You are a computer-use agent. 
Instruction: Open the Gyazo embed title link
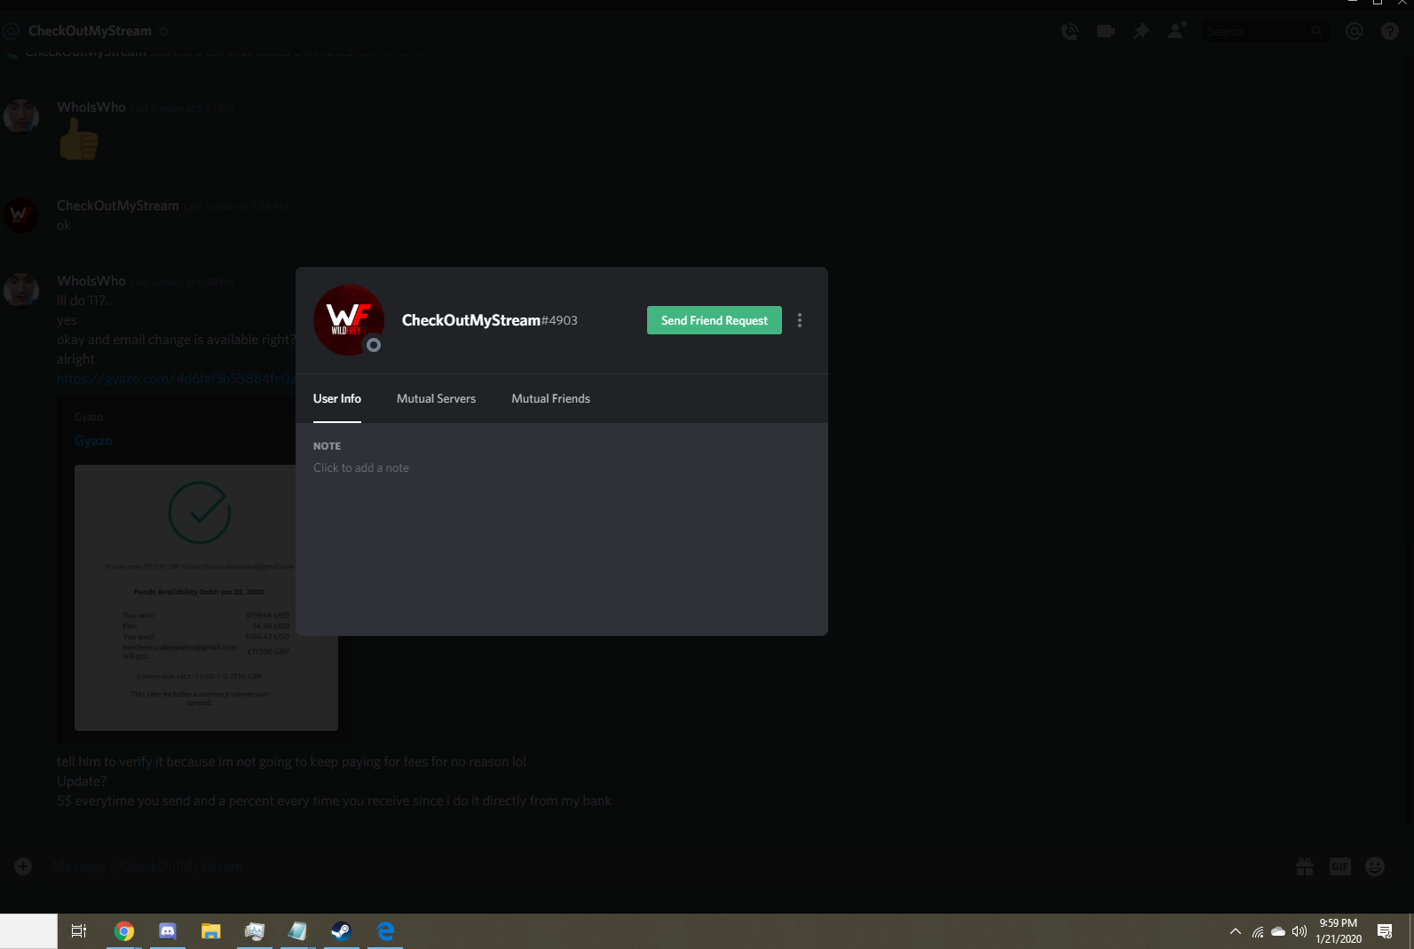pos(93,441)
